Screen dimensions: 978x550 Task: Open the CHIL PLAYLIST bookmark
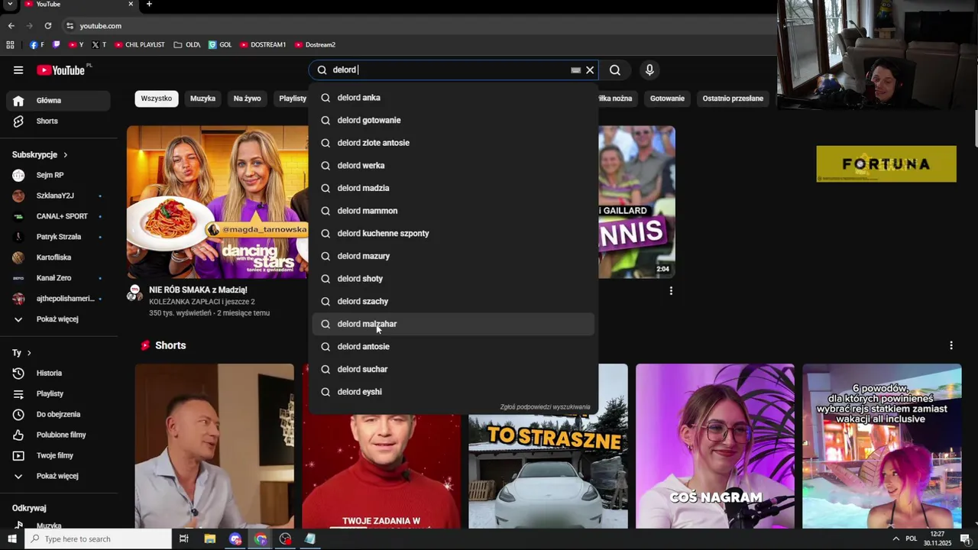tap(139, 45)
